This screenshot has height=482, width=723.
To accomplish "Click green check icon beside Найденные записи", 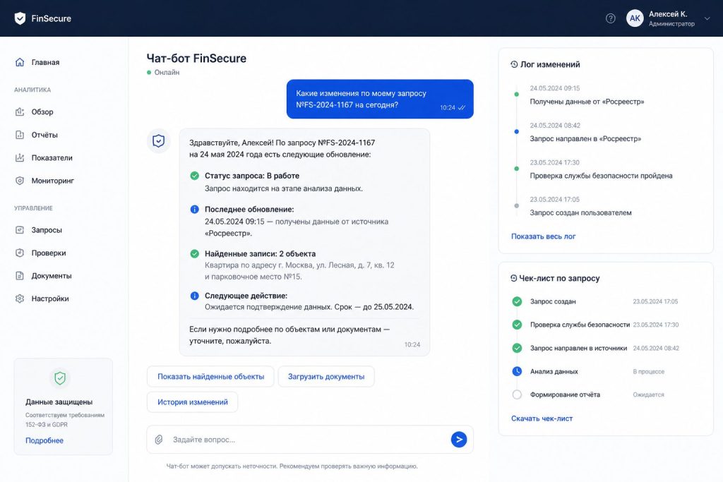I will [195, 253].
